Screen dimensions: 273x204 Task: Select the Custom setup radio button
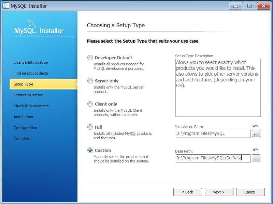point(90,150)
